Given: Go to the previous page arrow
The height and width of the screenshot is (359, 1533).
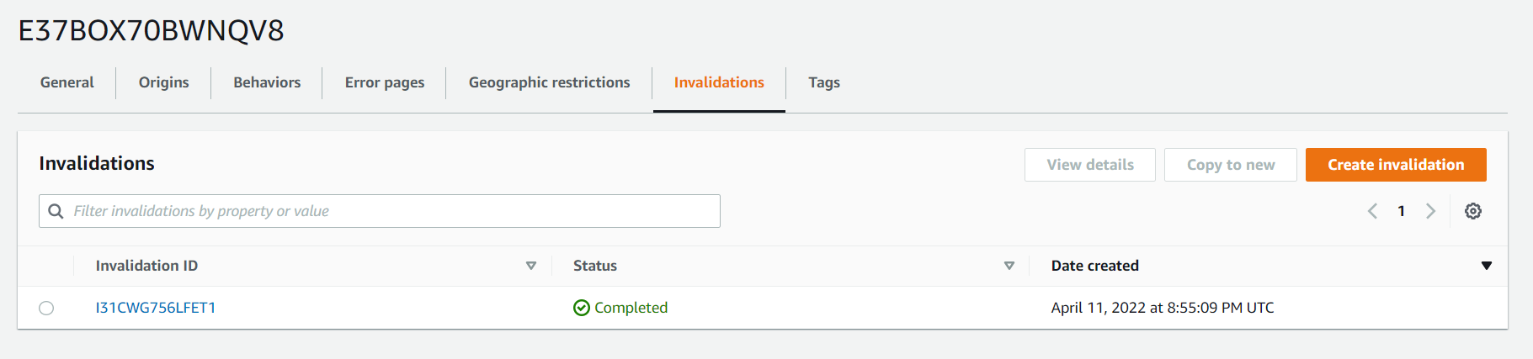Looking at the screenshot, I should pyautogui.click(x=1372, y=211).
